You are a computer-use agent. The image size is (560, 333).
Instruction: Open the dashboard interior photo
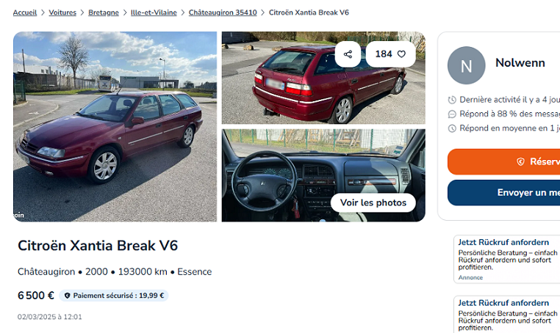pyautogui.click(x=323, y=175)
